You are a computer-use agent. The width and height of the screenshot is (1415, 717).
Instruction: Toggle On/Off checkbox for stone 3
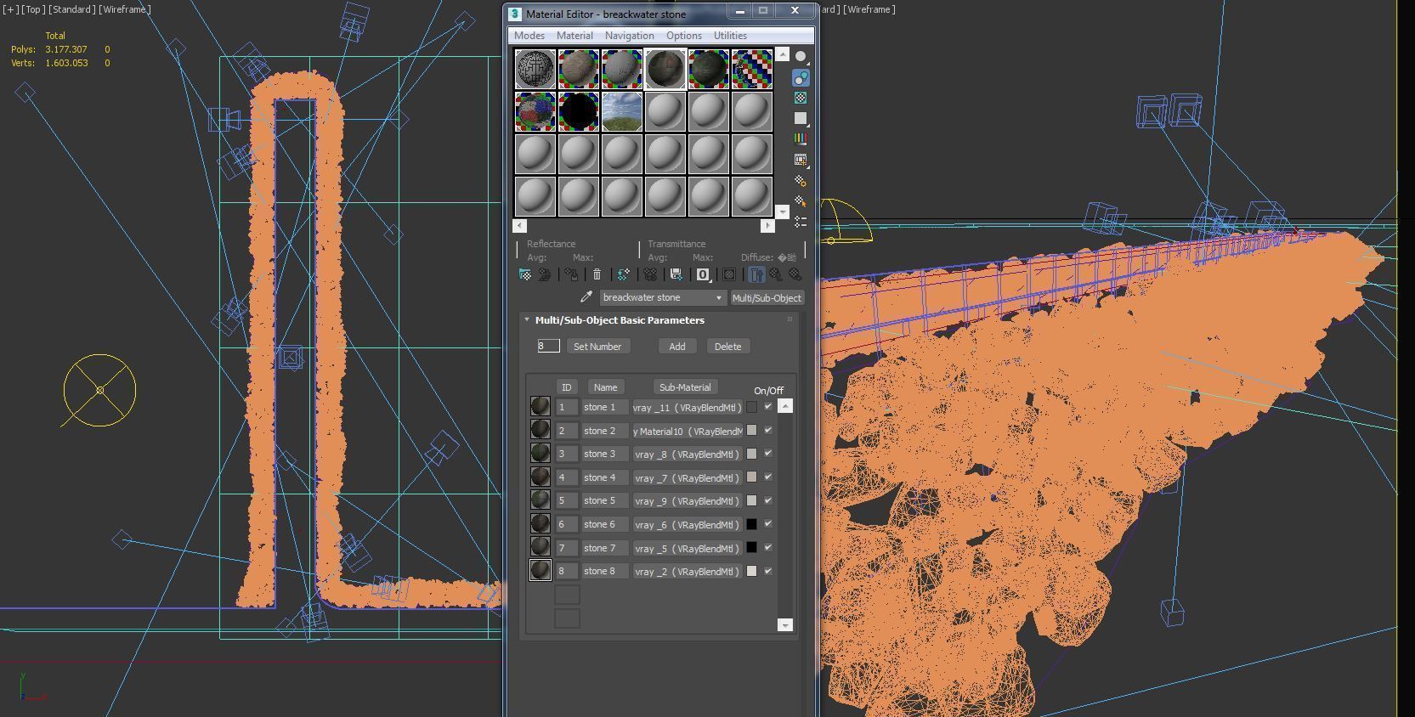(x=768, y=454)
